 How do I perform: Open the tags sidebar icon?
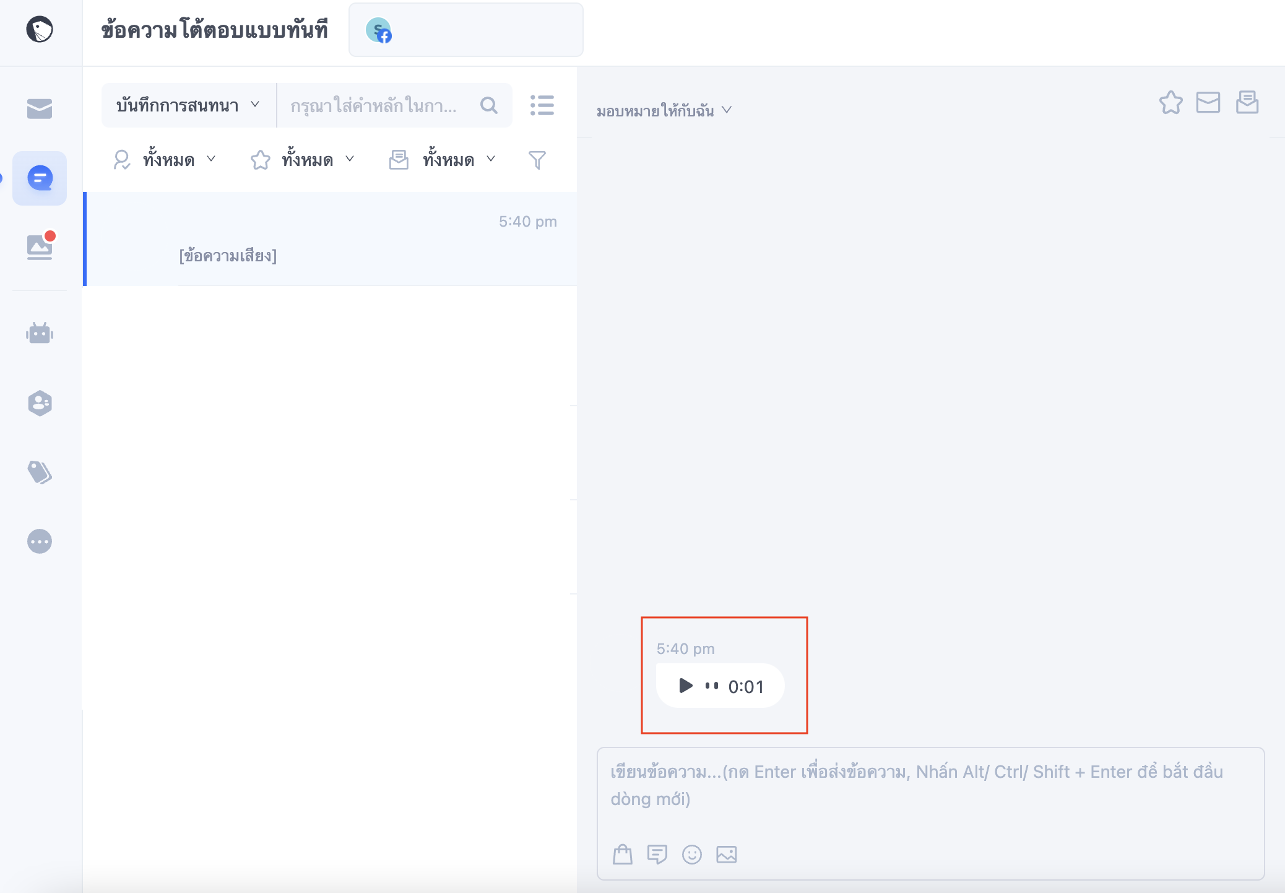click(40, 472)
